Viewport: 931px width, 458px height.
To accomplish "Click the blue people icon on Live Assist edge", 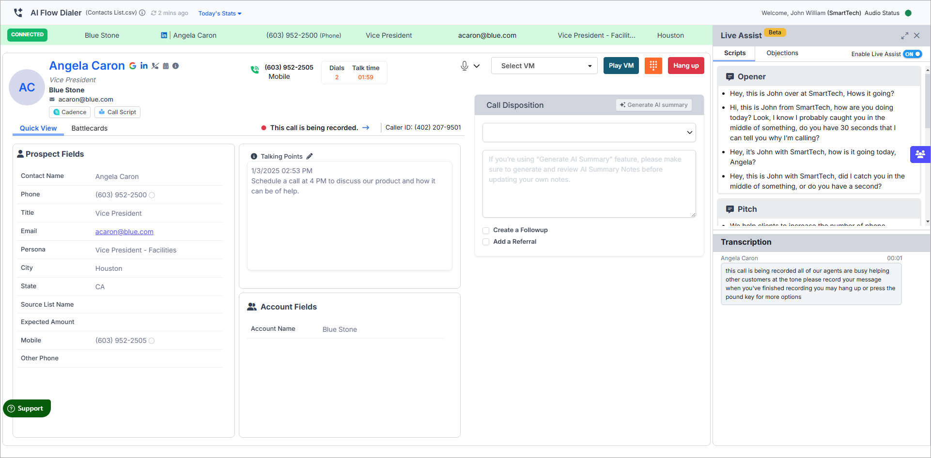I will 920,155.
